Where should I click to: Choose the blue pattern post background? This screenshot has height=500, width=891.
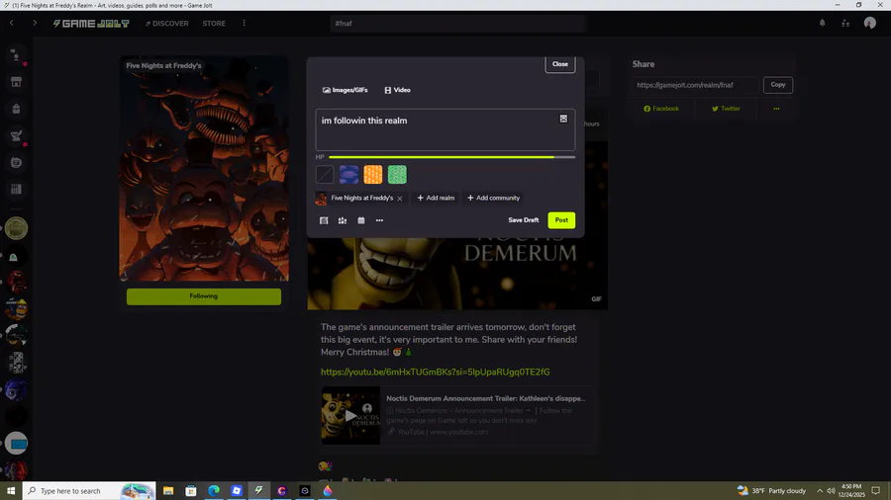coord(348,175)
